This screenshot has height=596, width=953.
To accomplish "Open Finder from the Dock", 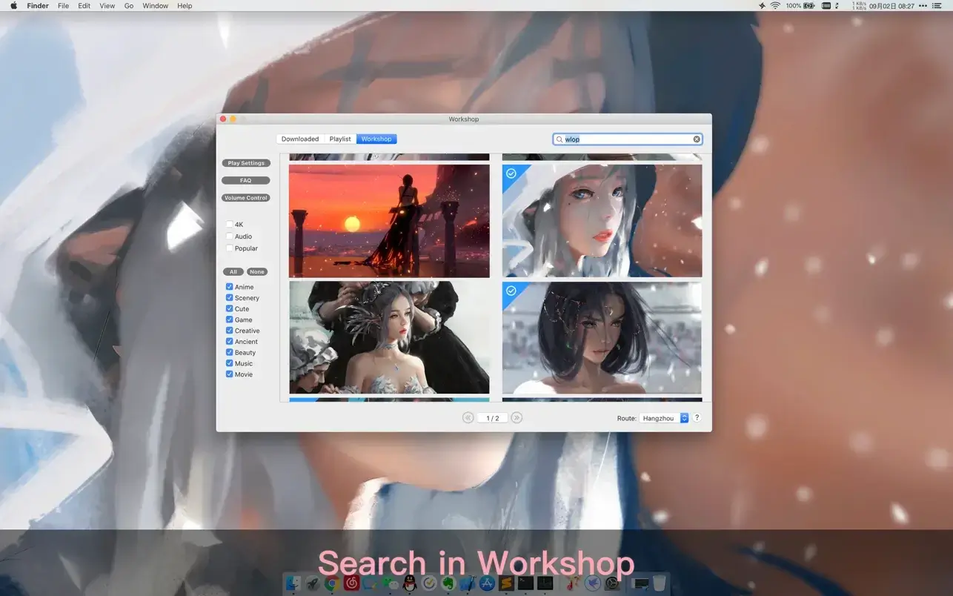I will (x=293, y=584).
